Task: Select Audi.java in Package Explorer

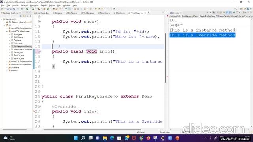Action: coord(18,34)
